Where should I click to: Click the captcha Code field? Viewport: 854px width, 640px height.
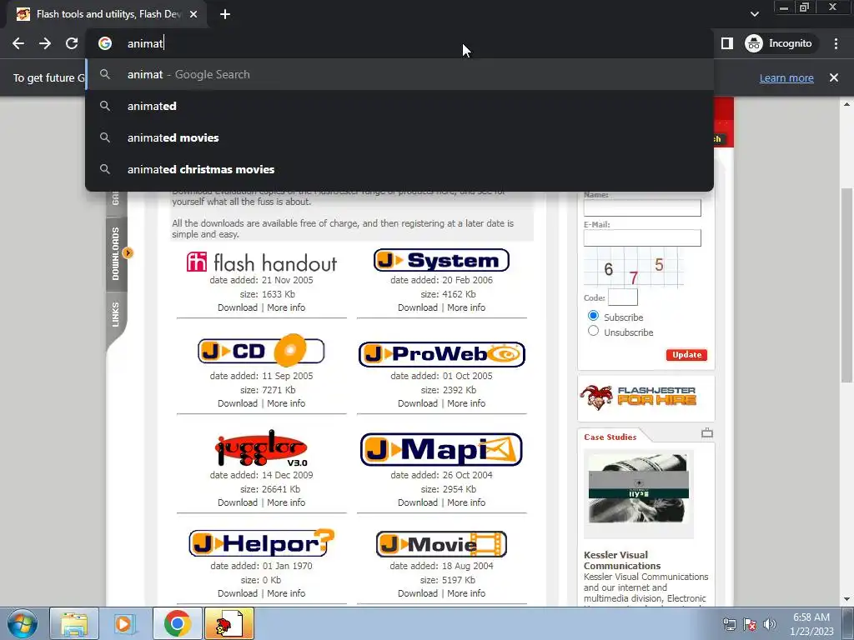tap(622, 297)
